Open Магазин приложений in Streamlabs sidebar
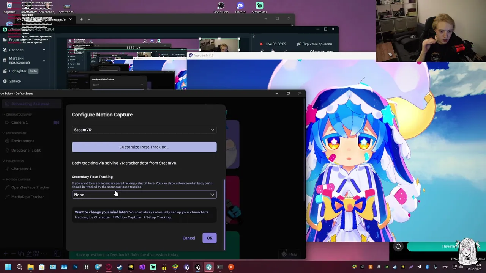Screen dimensions: 486x273 (x=19, y=60)
